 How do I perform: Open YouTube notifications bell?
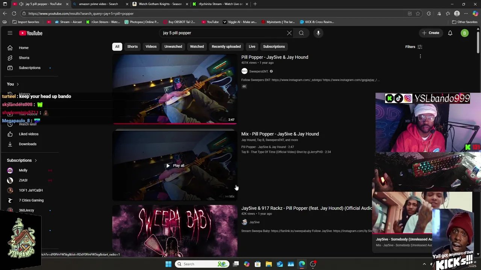tap(450, 33)
